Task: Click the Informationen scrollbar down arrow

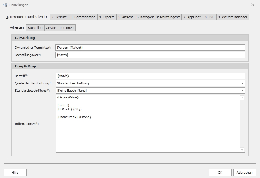Action: click(242, 150)
